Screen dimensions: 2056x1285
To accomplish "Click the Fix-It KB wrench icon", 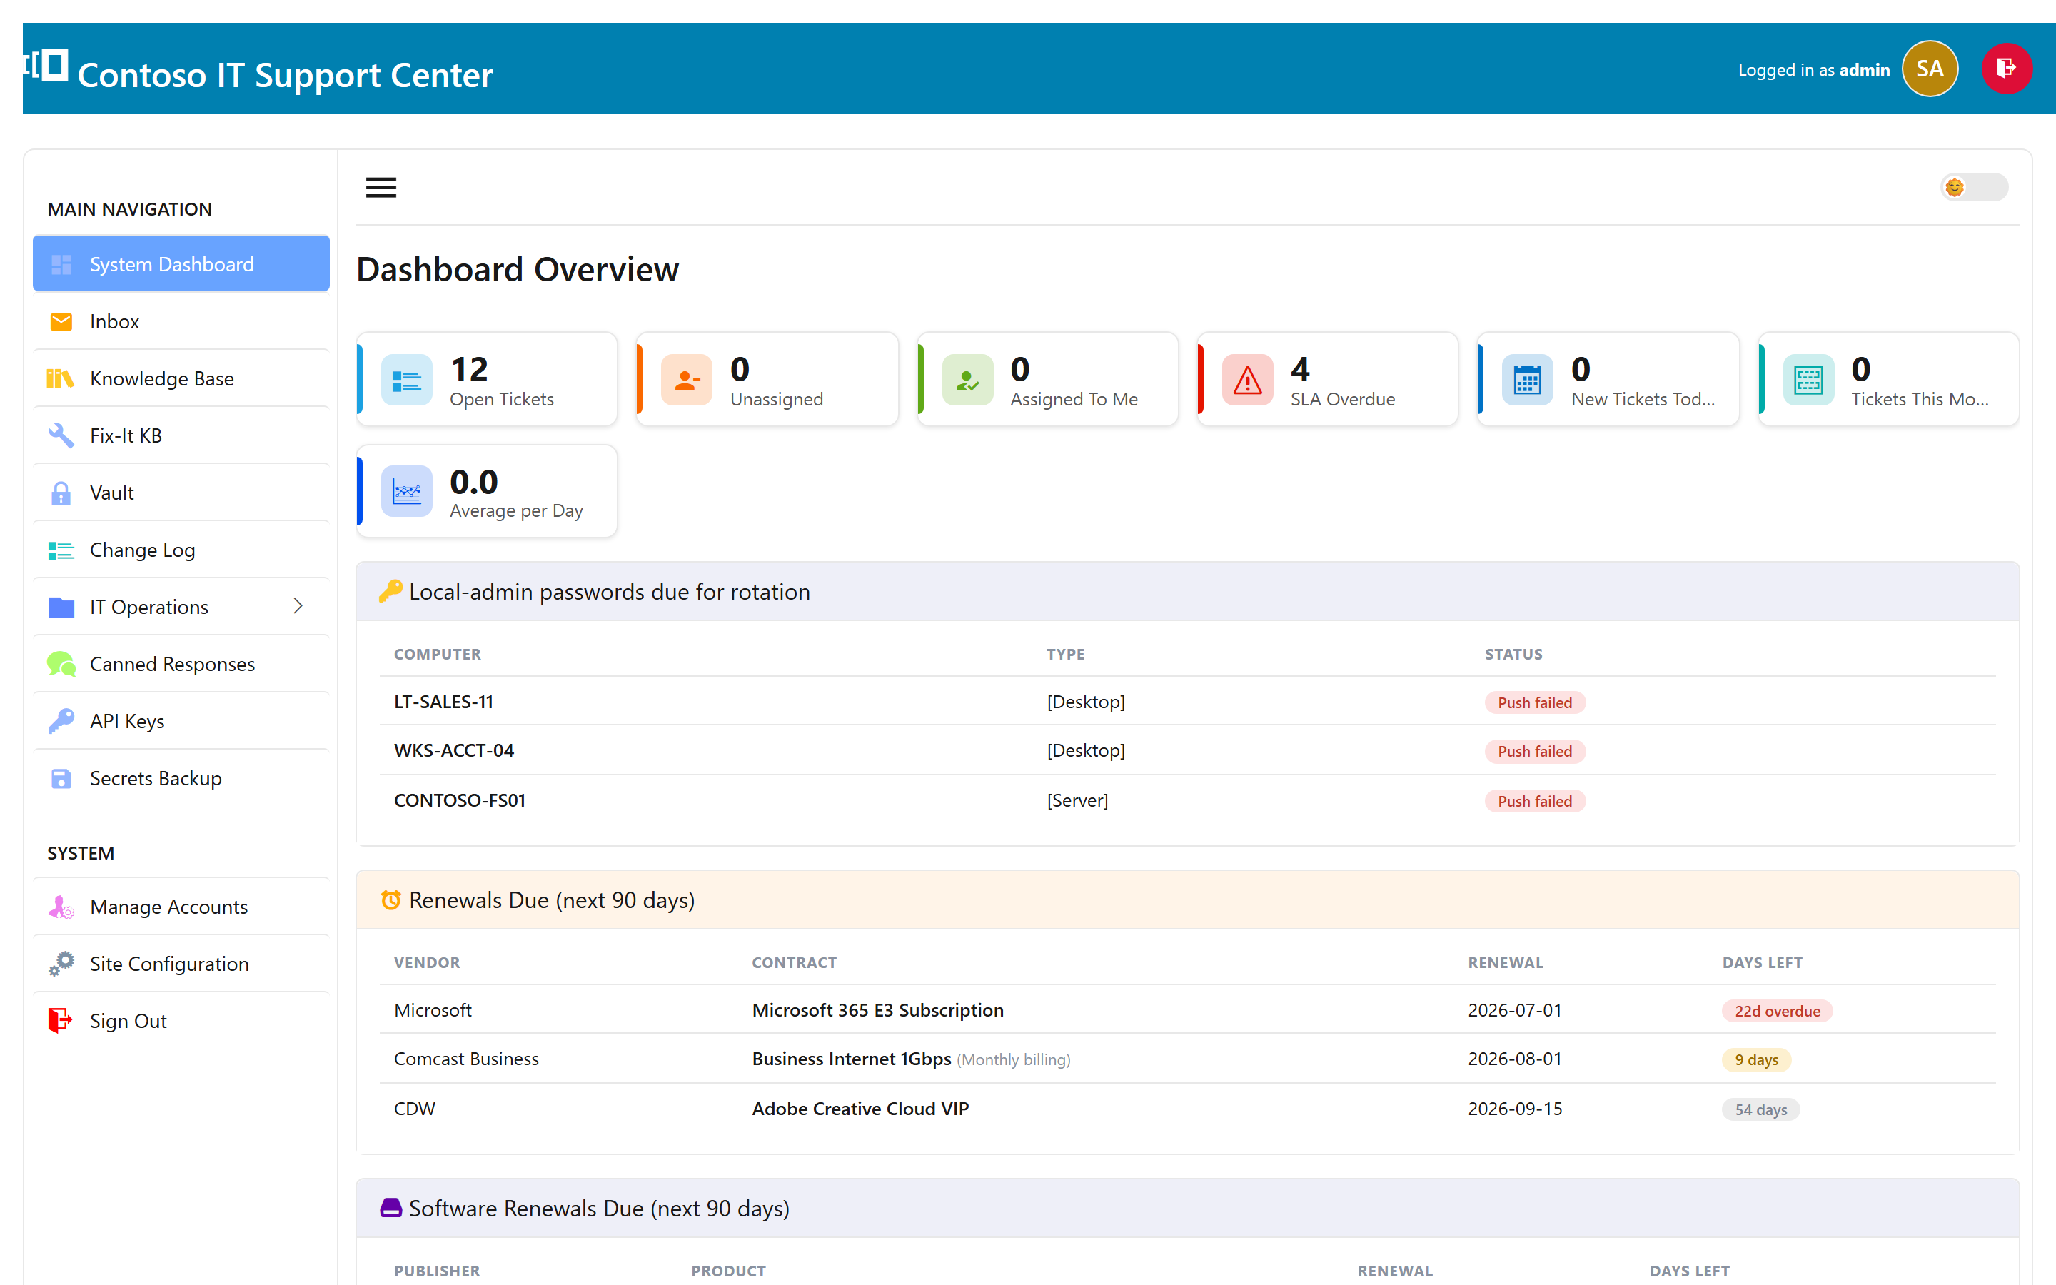I will coord(61,435).
